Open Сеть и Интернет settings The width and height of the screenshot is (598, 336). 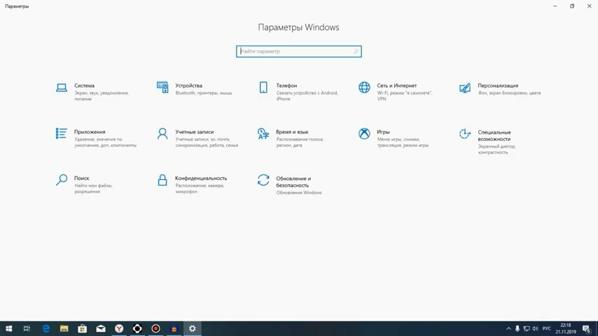coord(396,92)
